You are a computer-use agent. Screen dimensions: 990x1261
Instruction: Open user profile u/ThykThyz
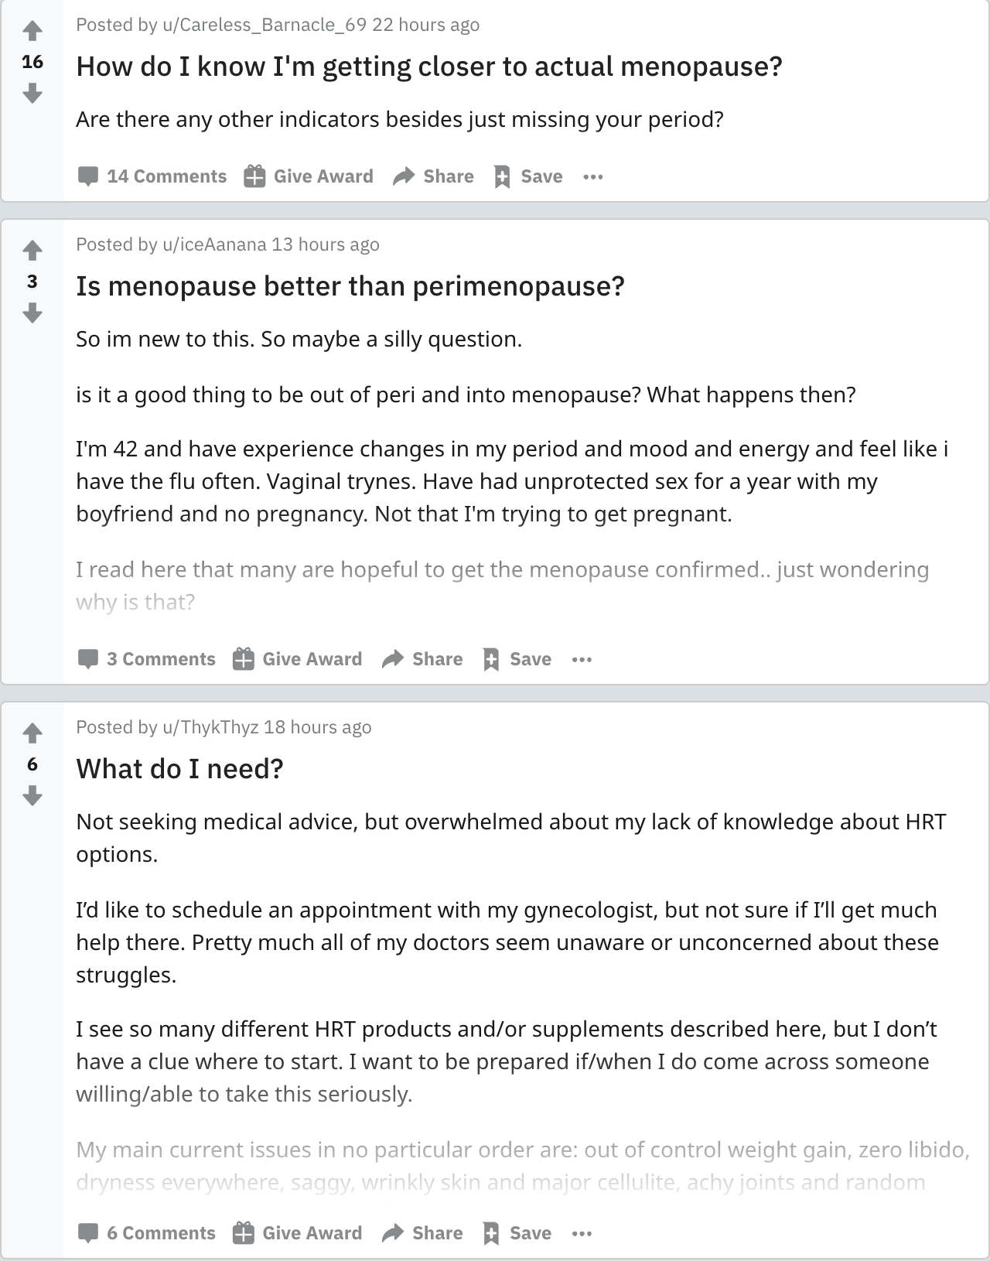pyautogui.click(x=210, y=727)
